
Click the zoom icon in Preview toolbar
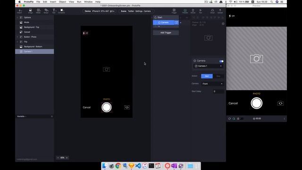coord(234,119)
